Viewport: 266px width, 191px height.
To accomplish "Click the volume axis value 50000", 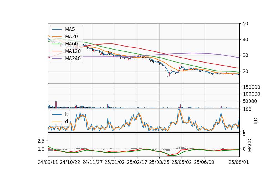I will pyautogui.click(x=250, y=101).
